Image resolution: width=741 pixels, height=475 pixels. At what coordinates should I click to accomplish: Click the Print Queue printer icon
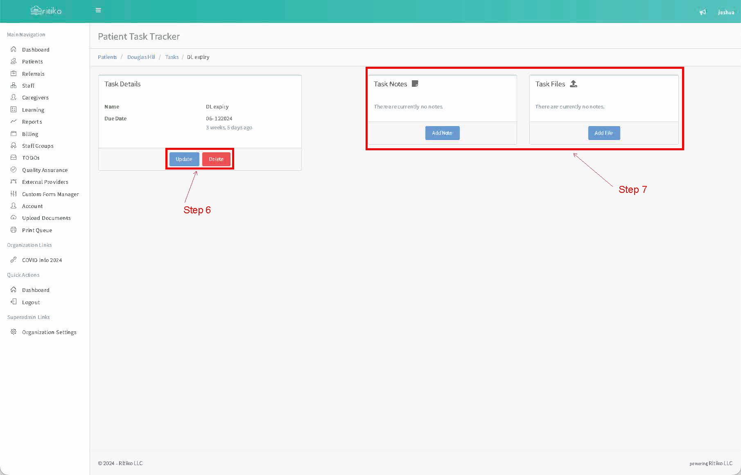pos(14,230)
